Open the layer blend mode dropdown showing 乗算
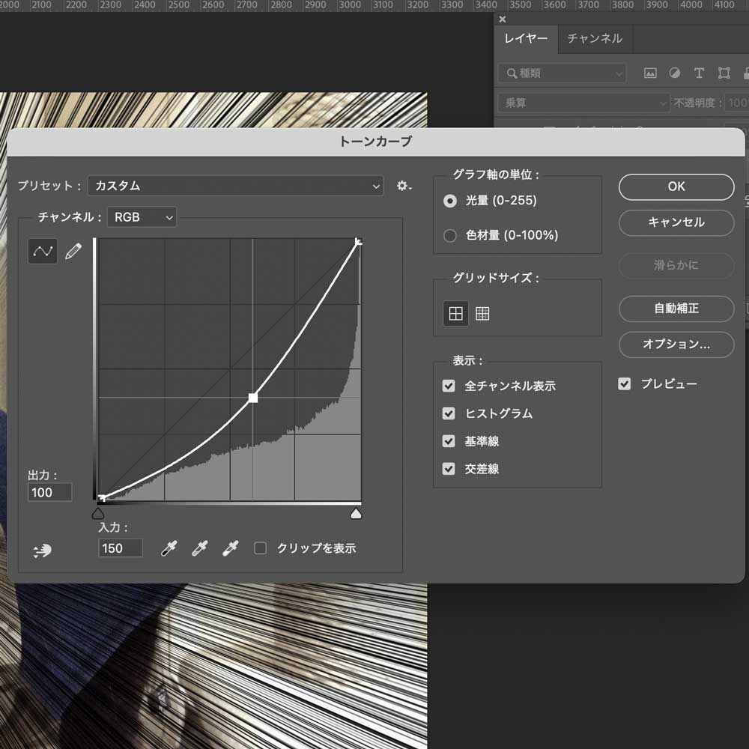This screenshot has width=749, height=749. tap(583, 103)
